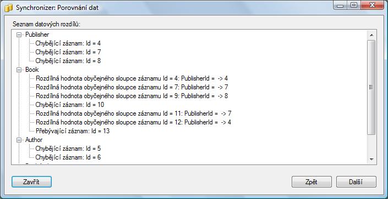This screenshot has height=199, width=388.
Task: Select Publisher missing record Id = 4
Action: tap(68, 43)
